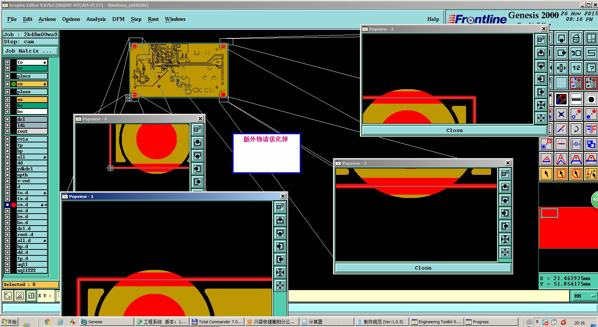
Task: Click the ruler measurement tool
Action: [576, 99]
